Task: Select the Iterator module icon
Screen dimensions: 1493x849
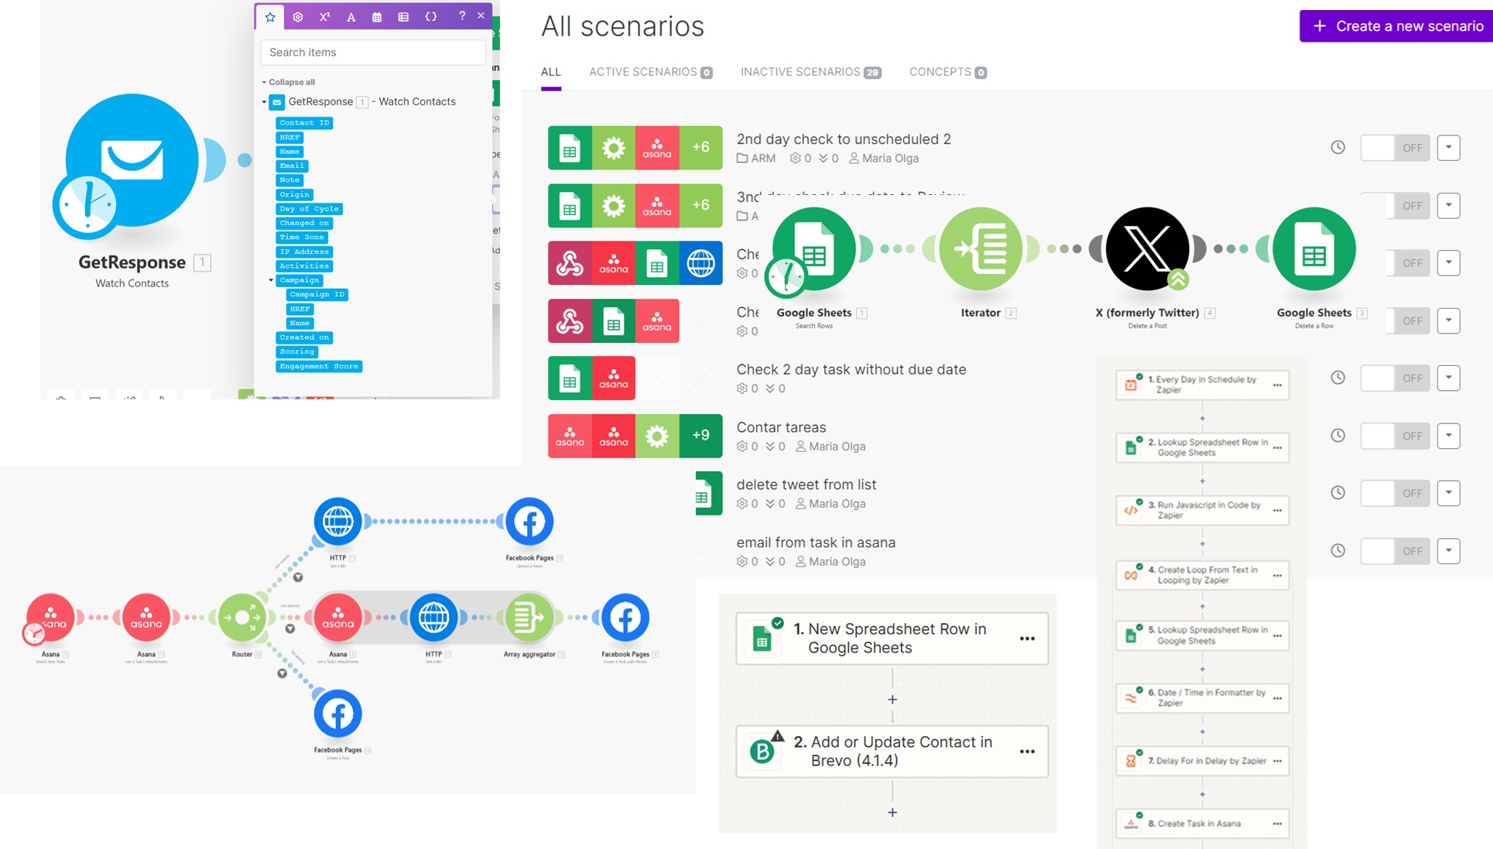Action: (x=980, y=249)
